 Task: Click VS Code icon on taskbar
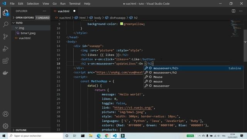point(115,136)
